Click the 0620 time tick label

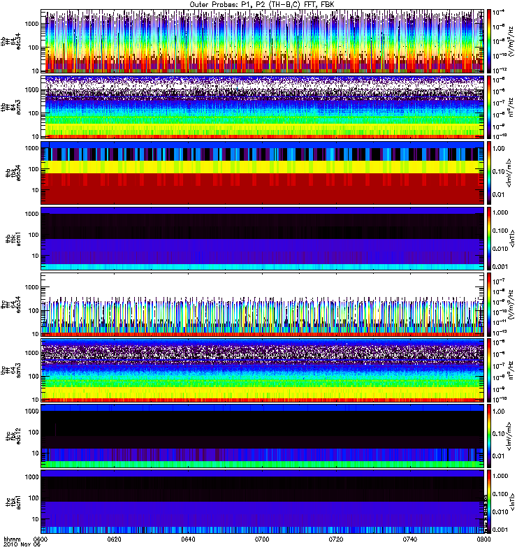coord(115,539)
